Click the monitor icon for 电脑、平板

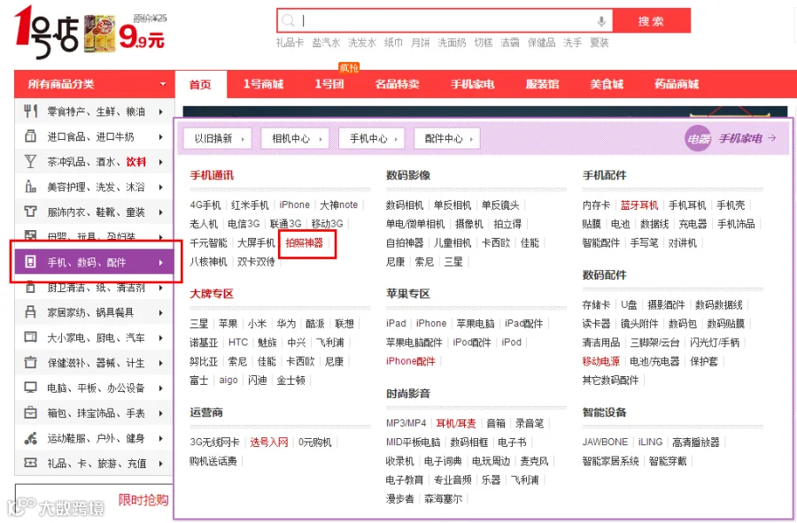(x=30, y=388)
